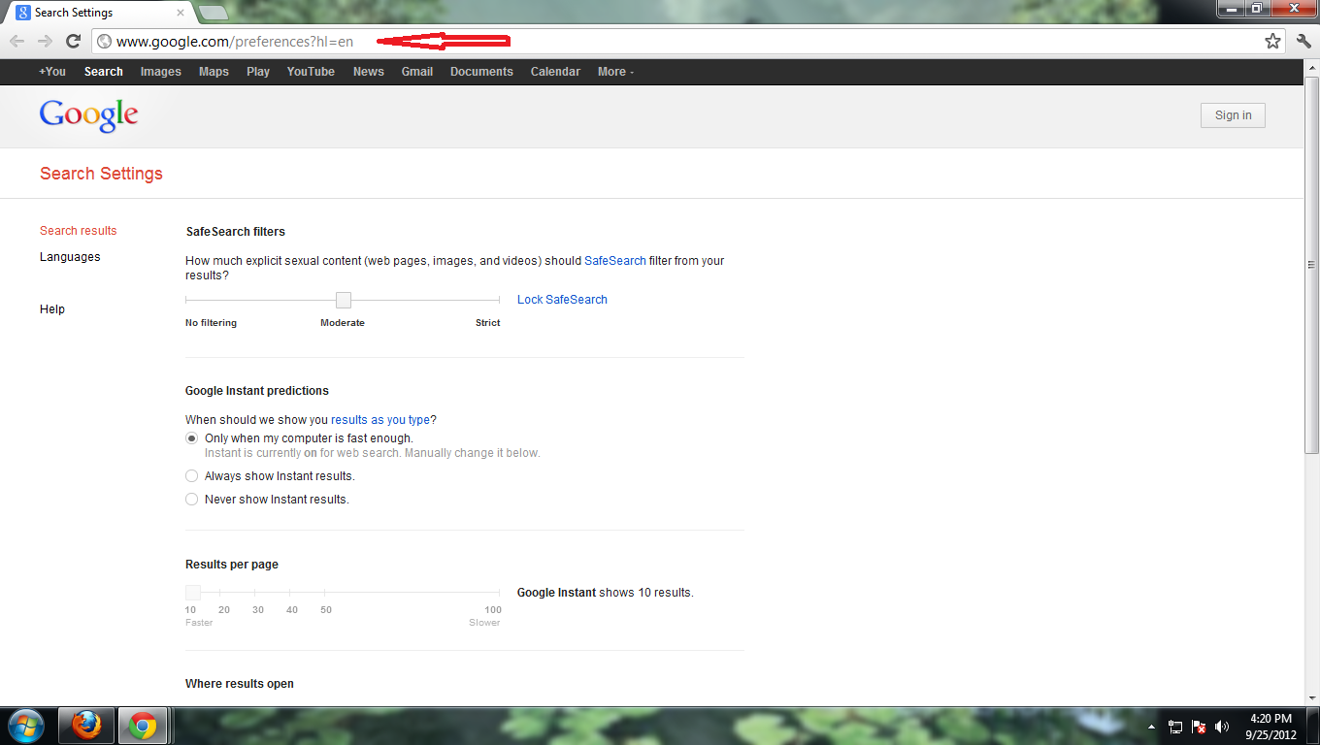Click the vertical page scrollbar thumb

click(1312, 264)
